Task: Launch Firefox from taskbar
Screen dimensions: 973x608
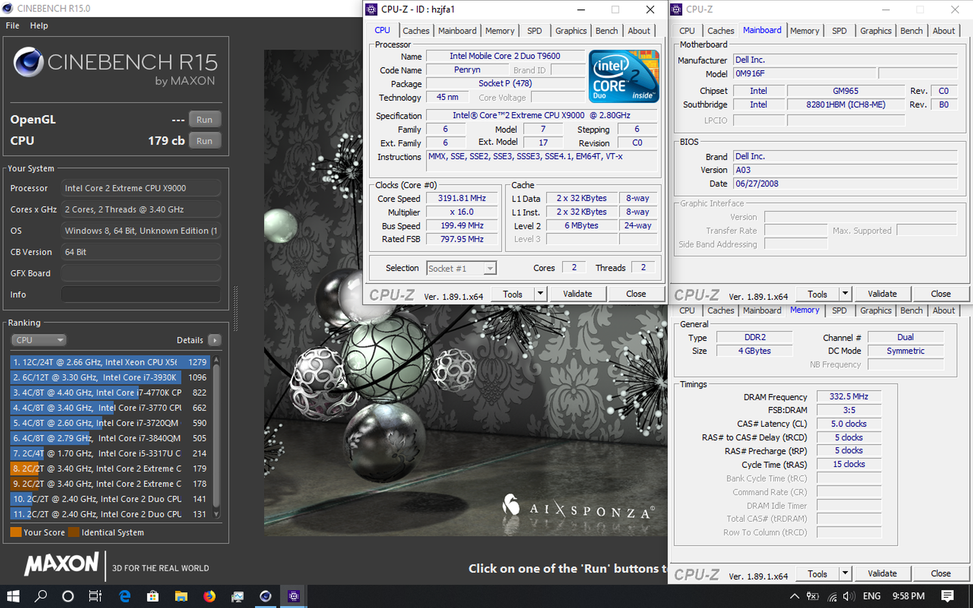Action: click(209, 596)
